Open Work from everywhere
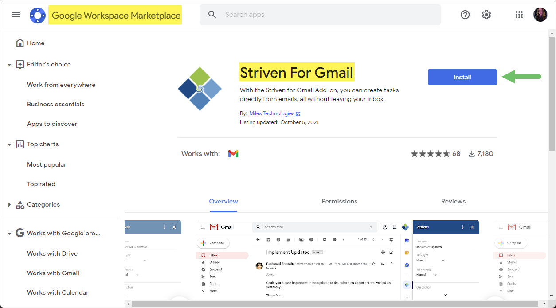Viewport: 556px width, 308px height. pyautogui.click(x=61, y=85)
